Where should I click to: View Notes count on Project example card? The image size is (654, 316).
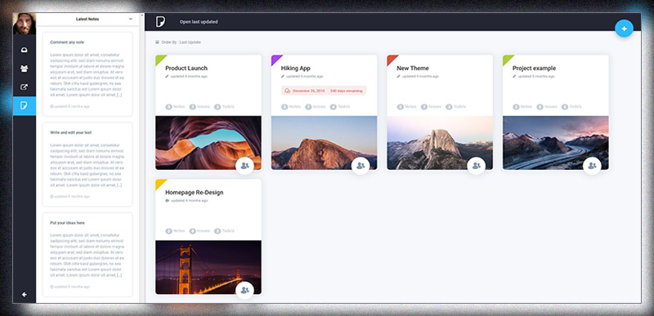[x=522, y=107]
